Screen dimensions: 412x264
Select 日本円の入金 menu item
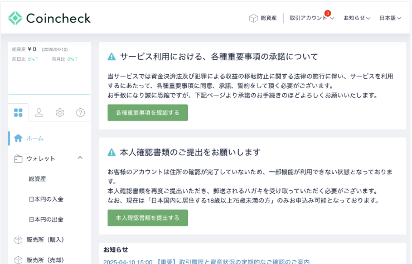pyautogui.click(x=46, y=199)
